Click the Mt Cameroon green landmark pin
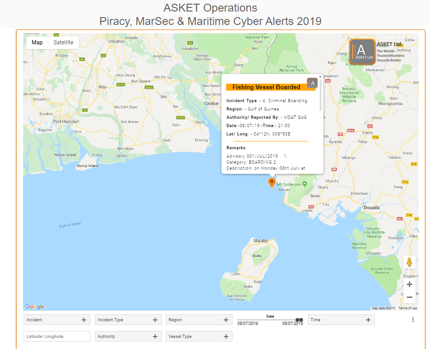Screen dimensions: 429x349 [x=304, y=184]
